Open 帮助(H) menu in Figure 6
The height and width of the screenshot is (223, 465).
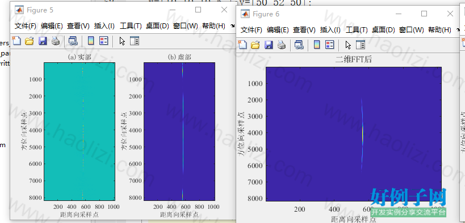[440, 29]
